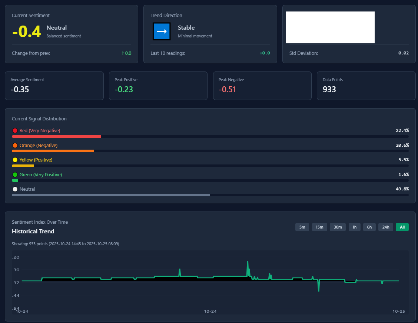Click the 'Red (Very Negative)' label
This screenshot has width=418, height=323.
click(40, 131)
